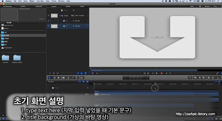This screenshot has width=222, height=121.
Task: Open the View options dropdown
Action: 216,6
